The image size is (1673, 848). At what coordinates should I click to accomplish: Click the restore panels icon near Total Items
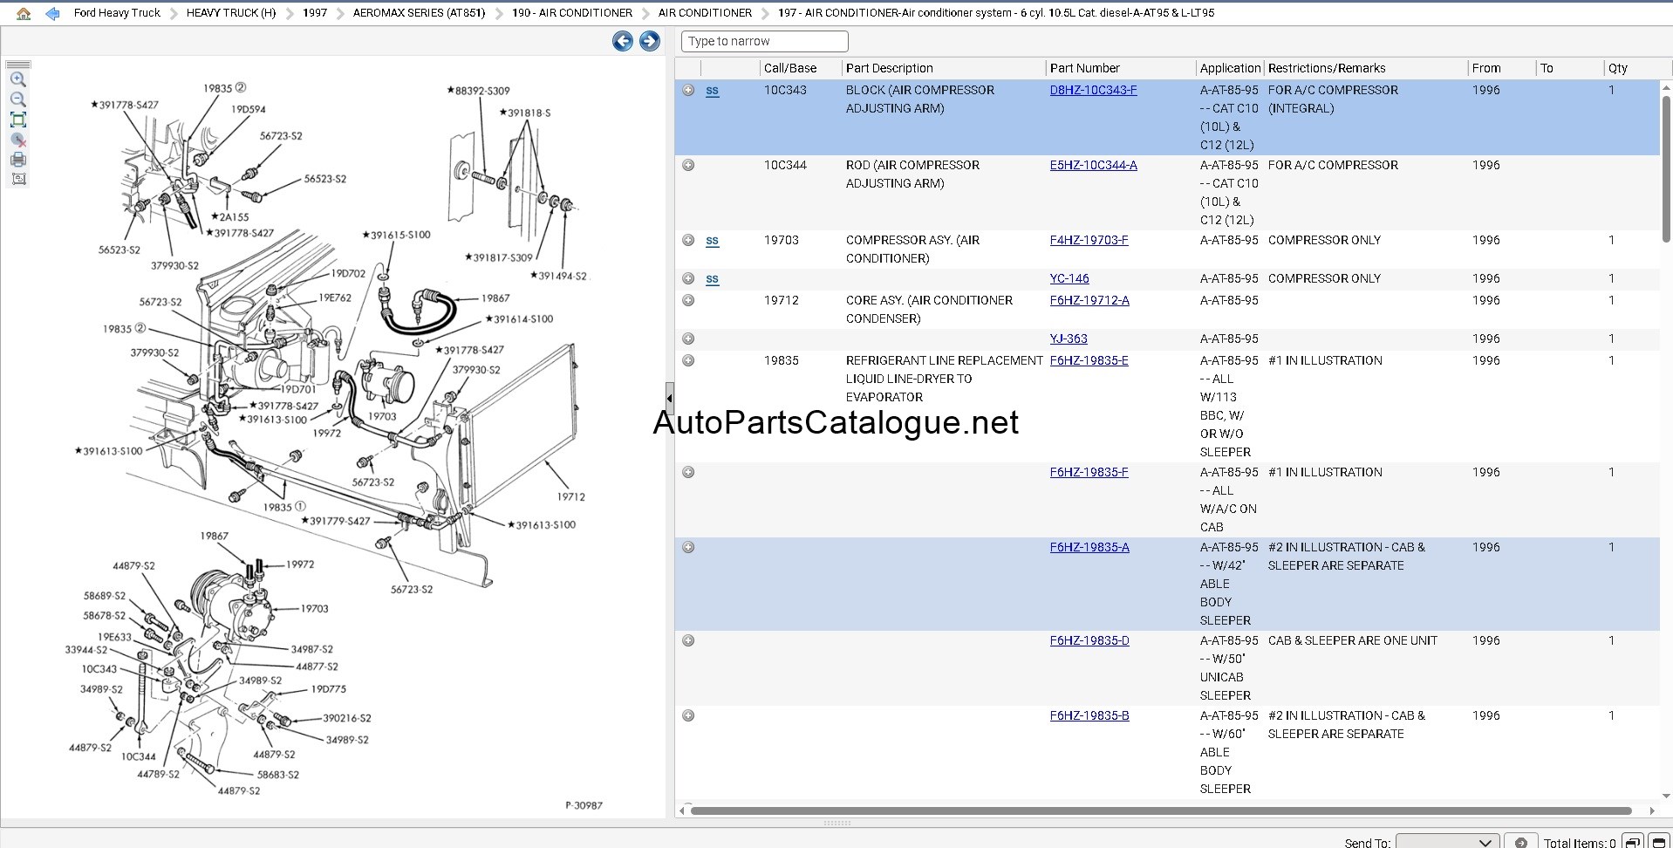(x=1633, y=842)
